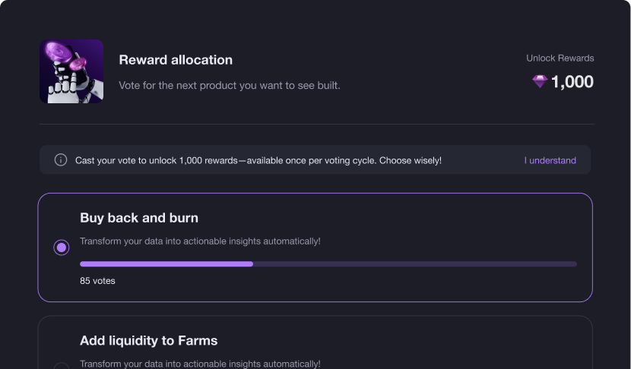
Task: Click empty space in the Buy back and burn card
Action: [x=442, y=225]
